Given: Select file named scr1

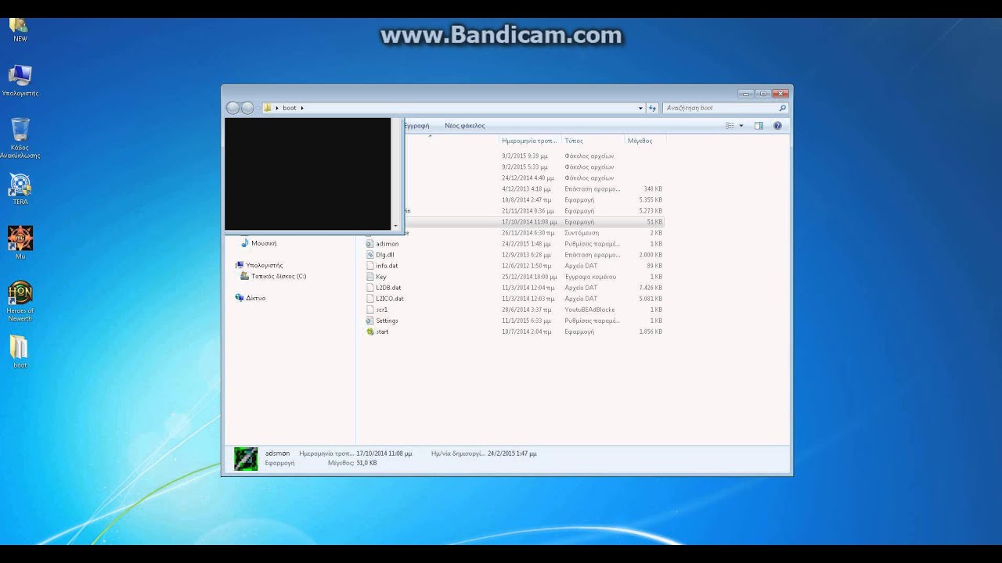Looking at the screenshot, I should tap(382, 310).
